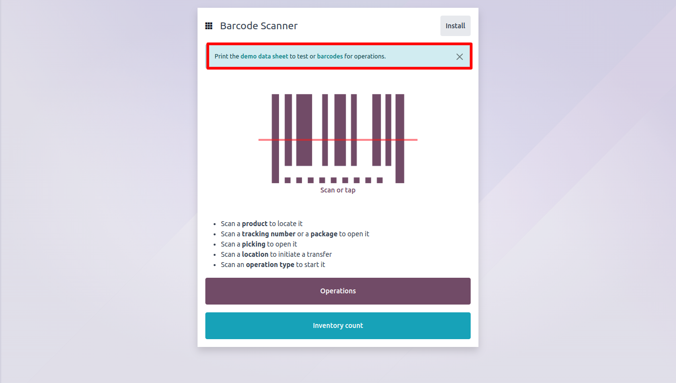
Task: Click the barcodes for operations link
Action: 329,56
